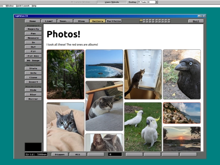Open the two cockatoos photo
This screenshot has width=220, height=165.
click(x=143, y=127)
